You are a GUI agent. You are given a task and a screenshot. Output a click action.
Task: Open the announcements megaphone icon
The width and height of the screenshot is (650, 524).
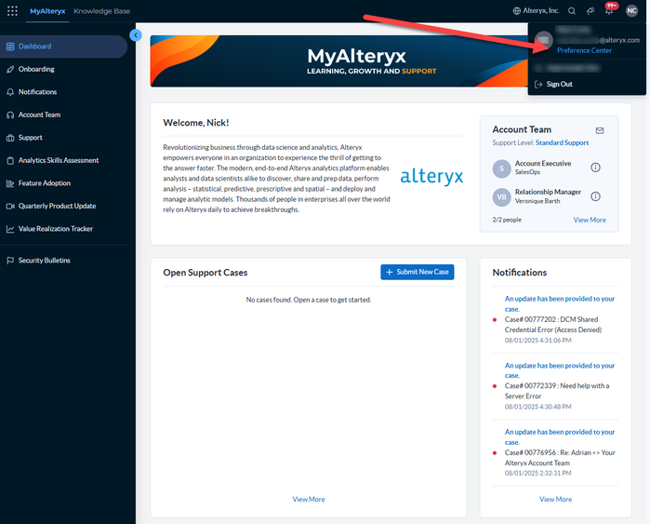click(590, 11)
